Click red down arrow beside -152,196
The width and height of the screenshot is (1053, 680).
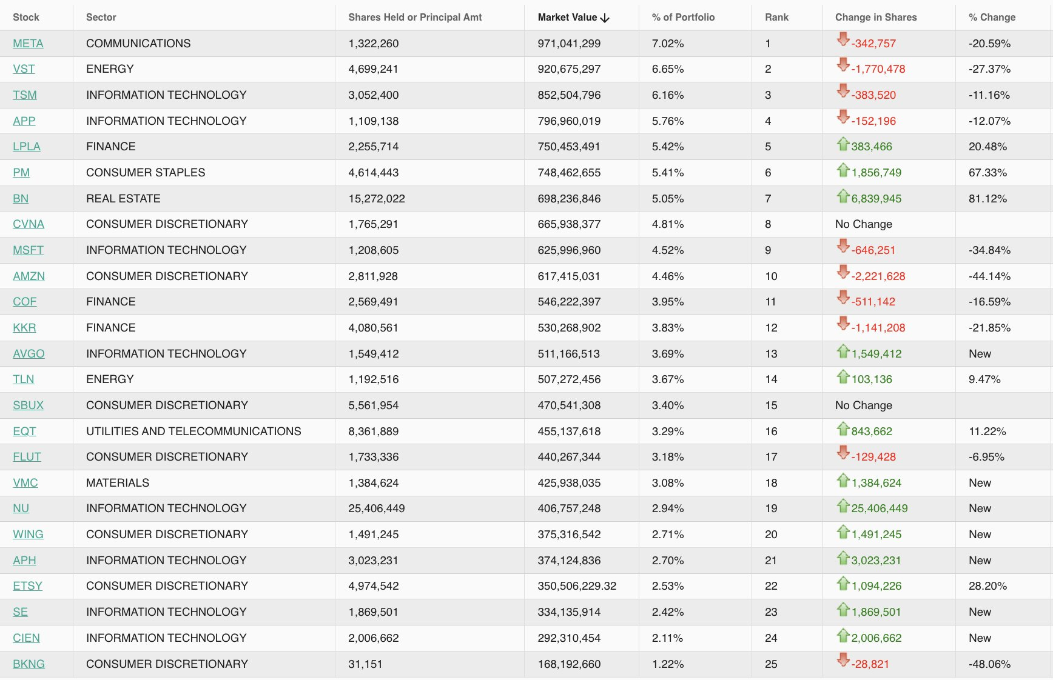[843, 117]
